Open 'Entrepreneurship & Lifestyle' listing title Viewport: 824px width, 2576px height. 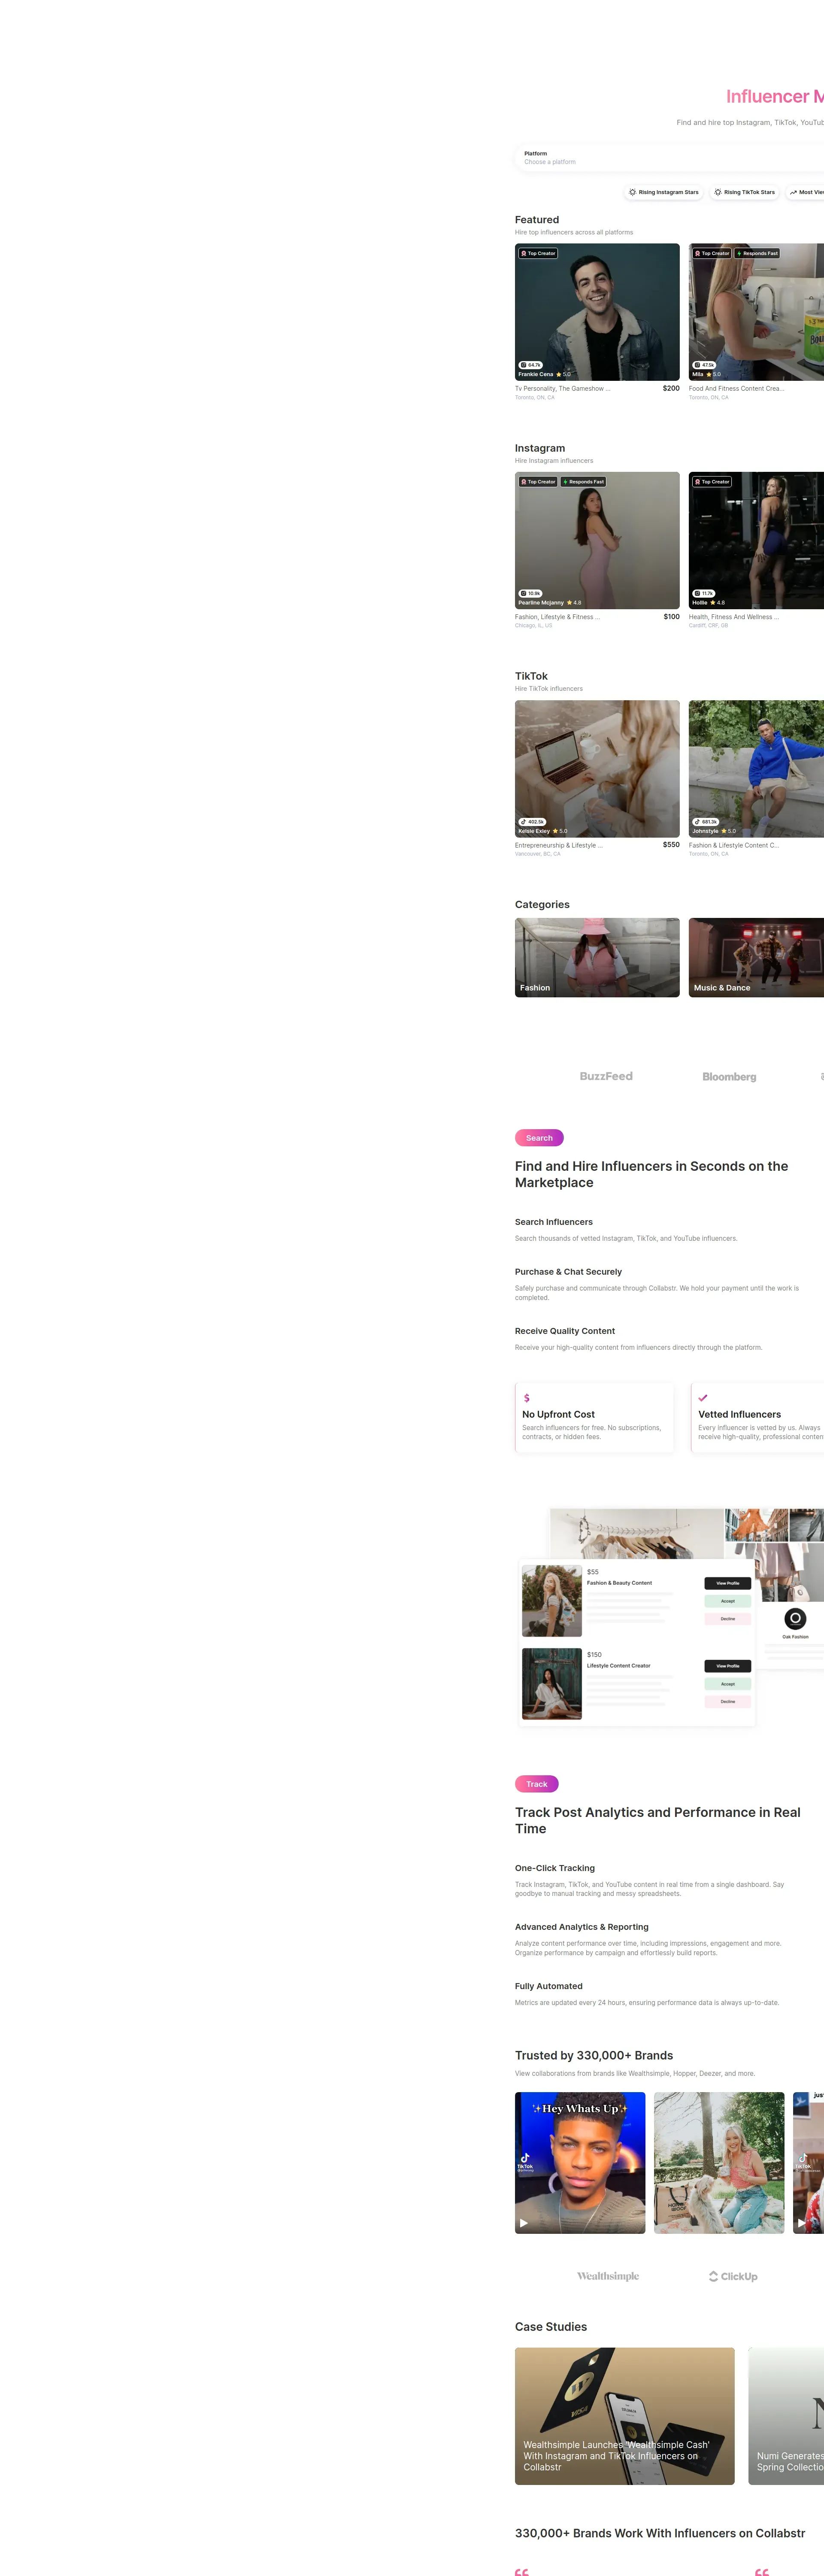point(559,845)
